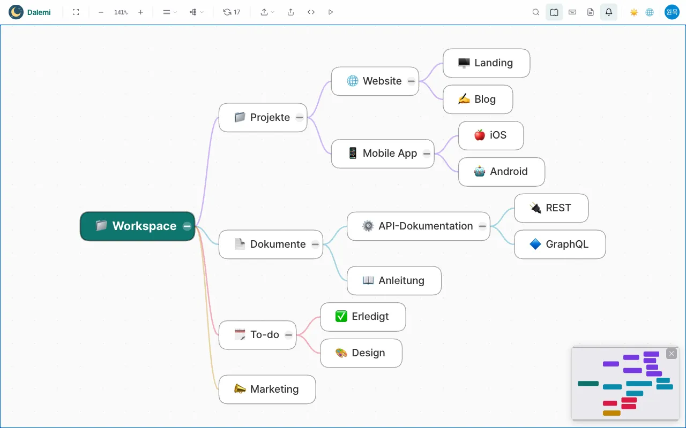This screenshot has width=686, height=428.
Task: Open the hamburger lines dropdown menu
Action: (x=169, y=12)
